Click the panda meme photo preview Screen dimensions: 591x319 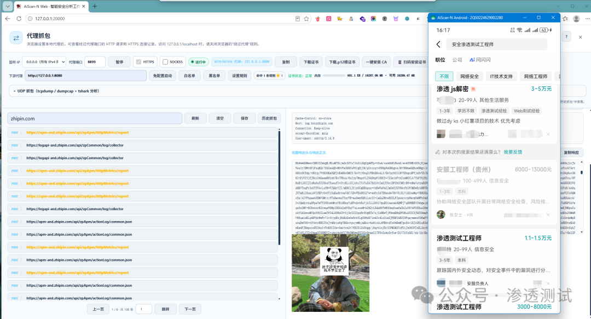tap(330, 272)
